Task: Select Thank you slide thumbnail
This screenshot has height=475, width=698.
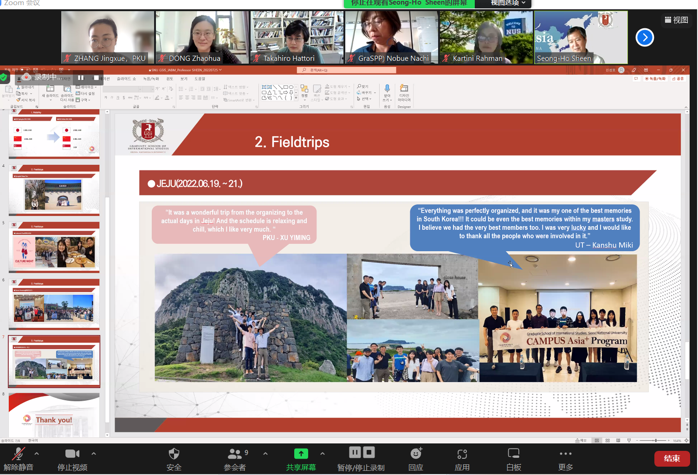Action: [54, 415]
